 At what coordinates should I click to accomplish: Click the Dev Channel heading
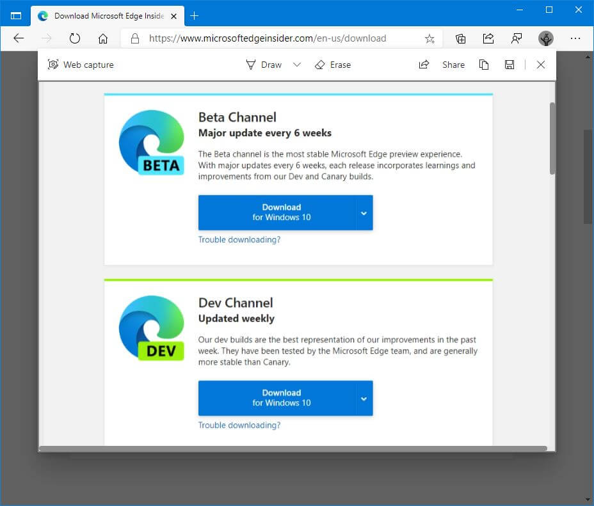[x=236, y=303]
